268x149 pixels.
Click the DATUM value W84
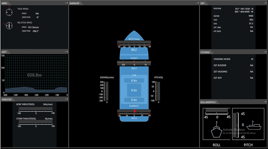point(251,16)
